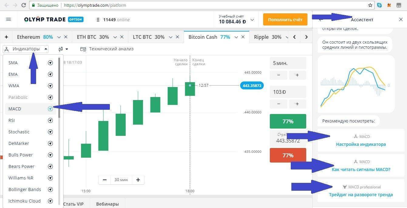Click the info icon next to SMA

50,63
